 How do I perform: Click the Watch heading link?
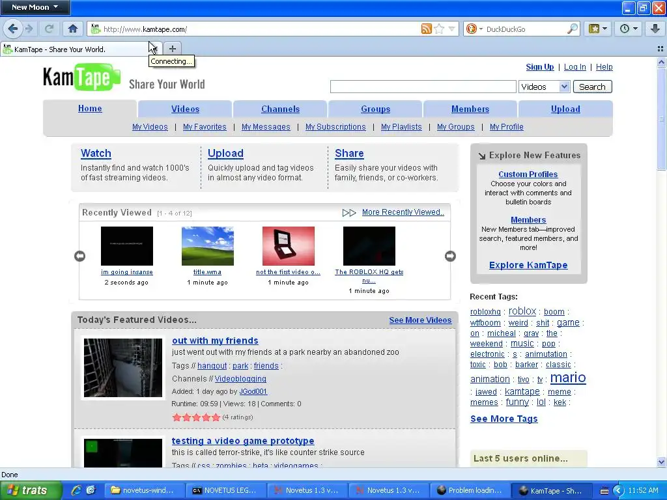96,153
